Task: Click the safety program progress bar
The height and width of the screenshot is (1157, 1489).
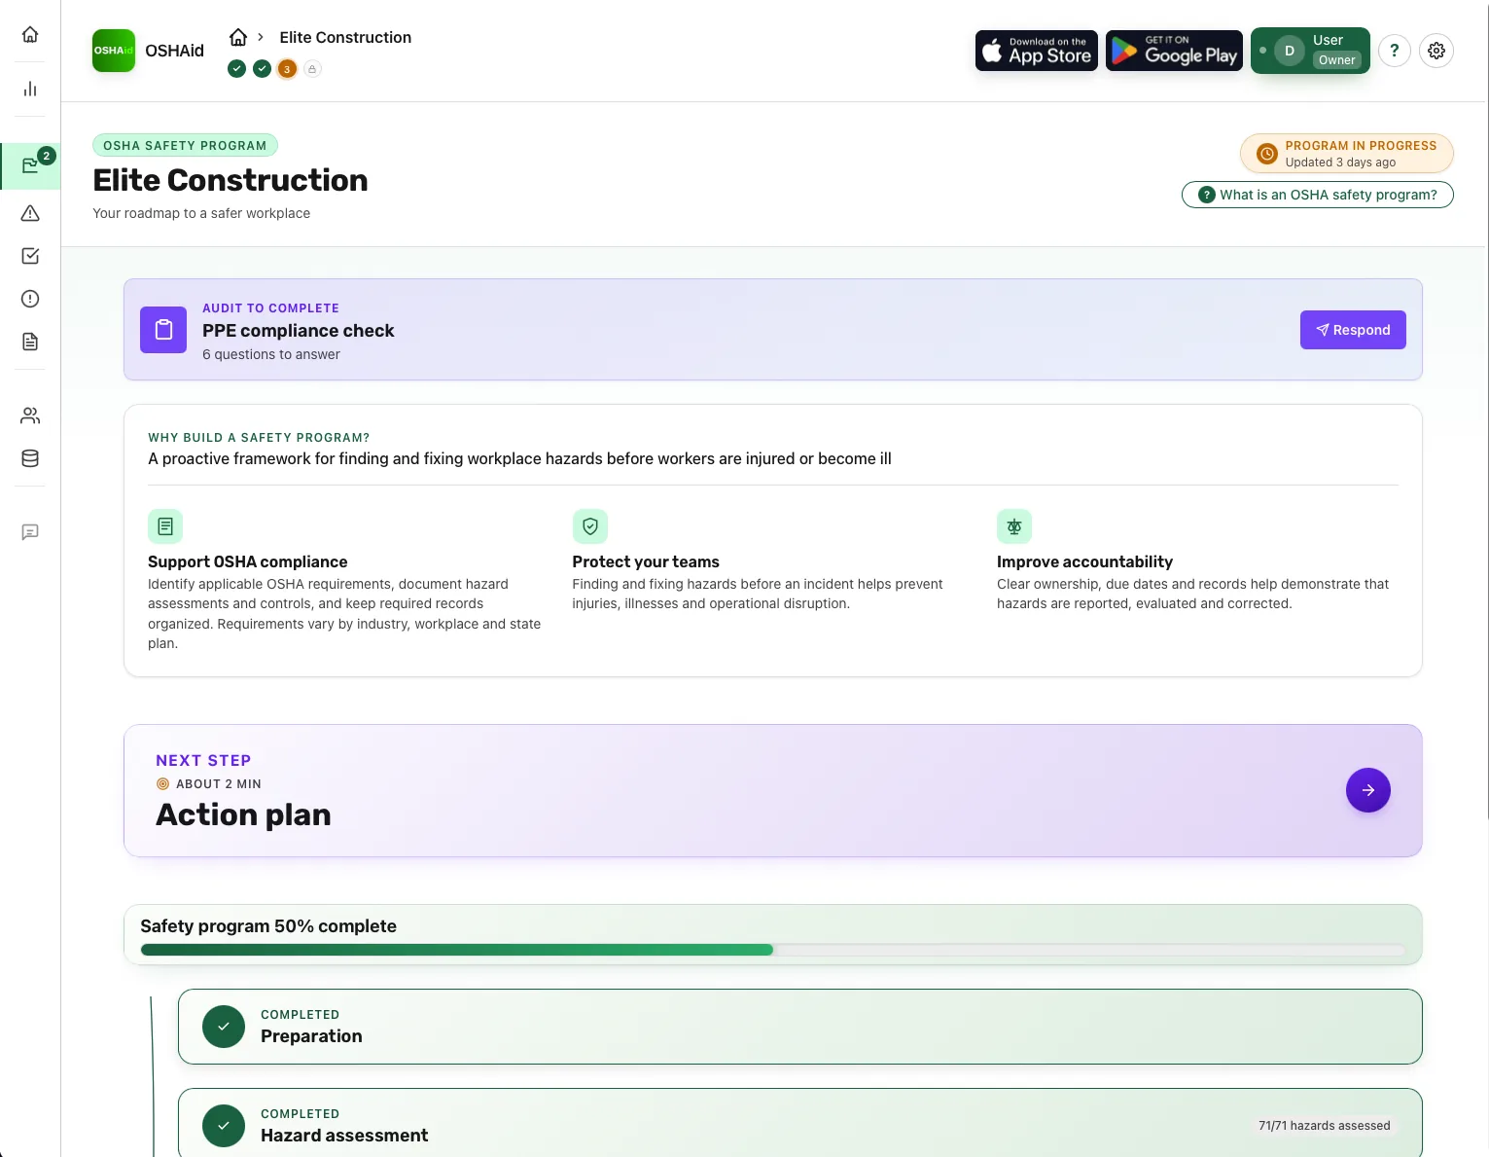Action: click(x=773, y=950)
